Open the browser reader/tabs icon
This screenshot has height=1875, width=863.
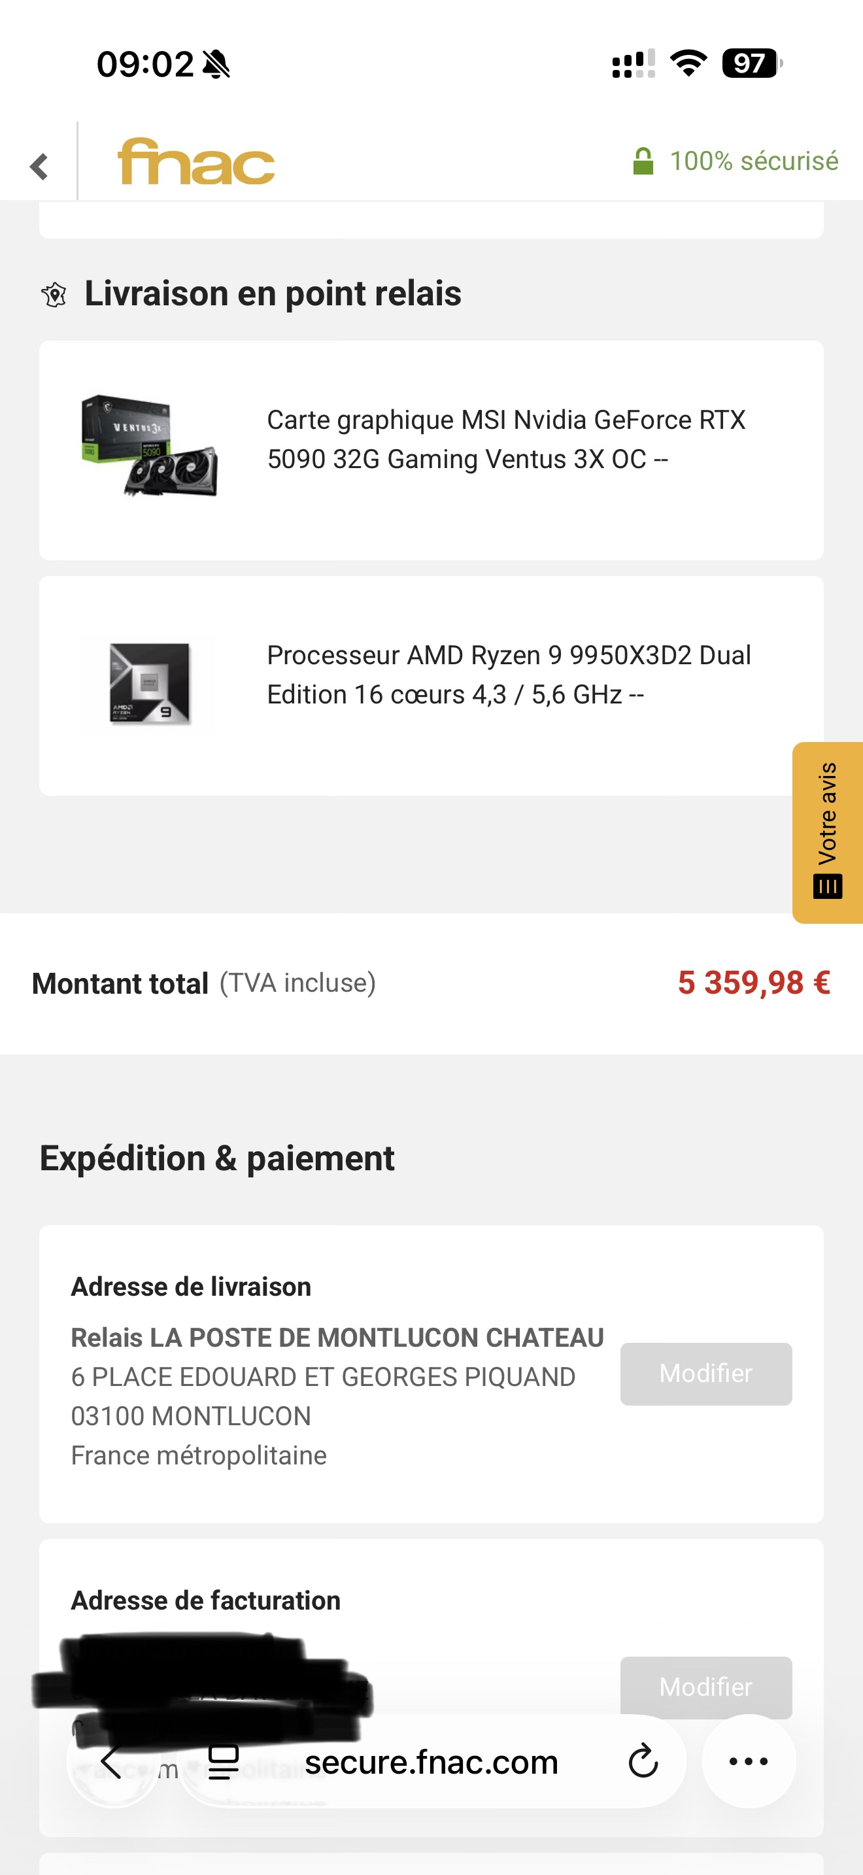224,1761
